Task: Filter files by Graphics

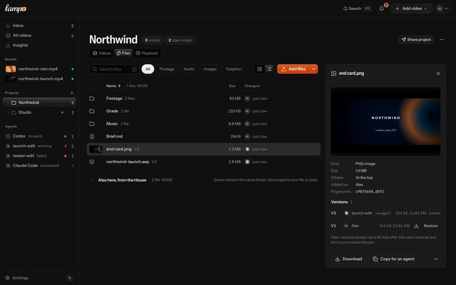Action: point(234,69)
